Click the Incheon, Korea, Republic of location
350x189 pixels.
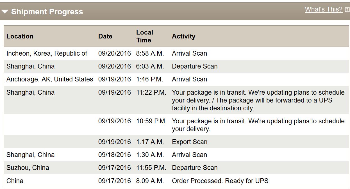47,53
